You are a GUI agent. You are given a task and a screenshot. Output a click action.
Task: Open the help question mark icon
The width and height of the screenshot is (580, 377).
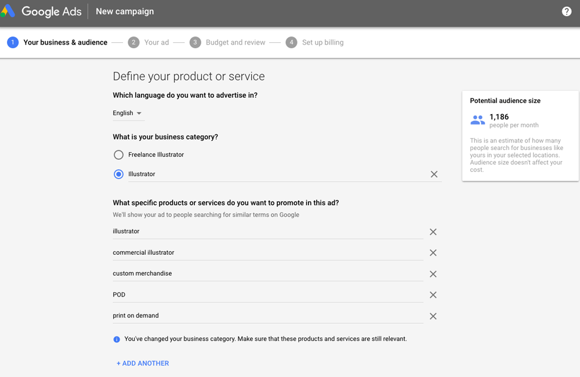[x=567, y=11]
